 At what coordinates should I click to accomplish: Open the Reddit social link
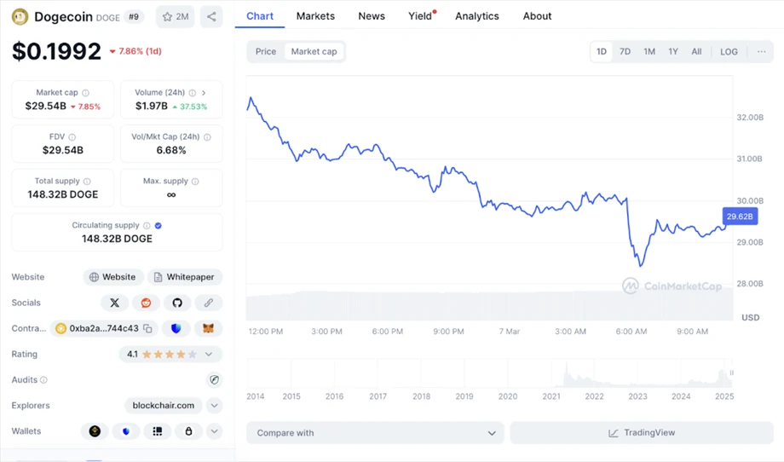(146, 303)
